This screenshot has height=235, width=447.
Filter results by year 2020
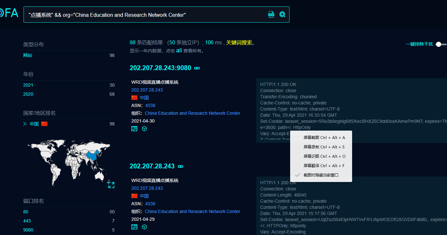pos(28,94)
